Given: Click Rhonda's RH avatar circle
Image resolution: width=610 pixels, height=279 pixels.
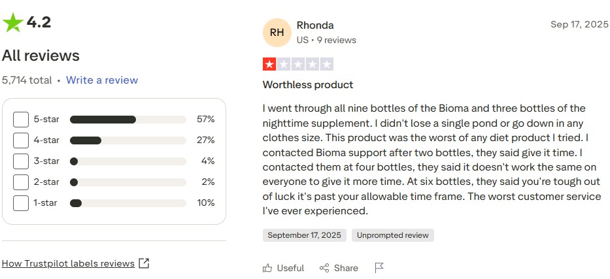Looking at the screenshot, I should (277, 32).
